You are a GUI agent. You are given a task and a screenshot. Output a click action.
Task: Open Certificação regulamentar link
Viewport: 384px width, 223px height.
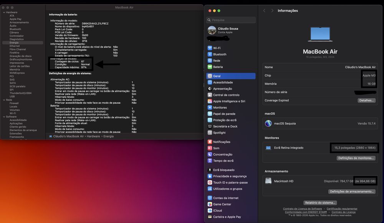coord(342,209)
